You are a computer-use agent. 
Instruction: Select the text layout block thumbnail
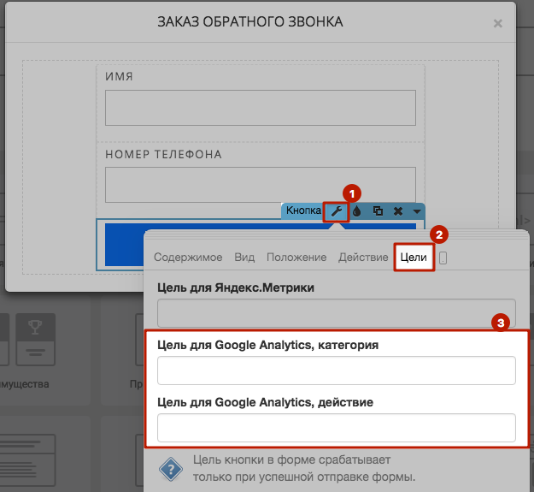[28, 460]
